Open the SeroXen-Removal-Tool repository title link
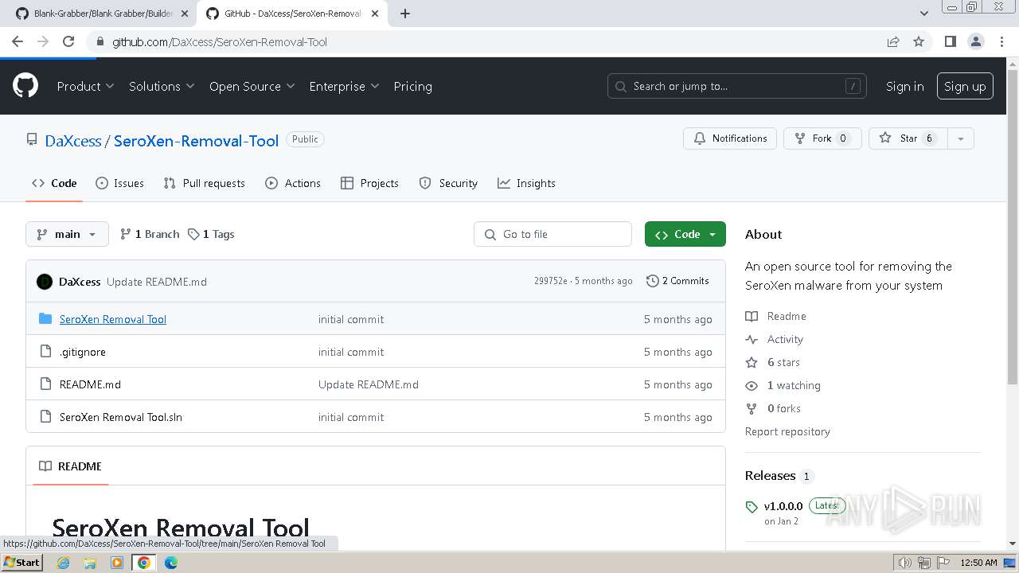The height and width of the screenshot is (573, 1019). (196, 141)
